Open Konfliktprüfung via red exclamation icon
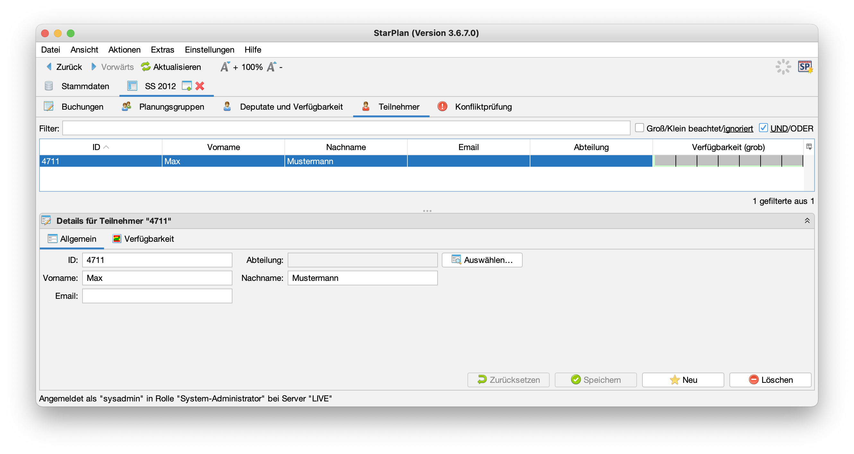 [442, 106]
